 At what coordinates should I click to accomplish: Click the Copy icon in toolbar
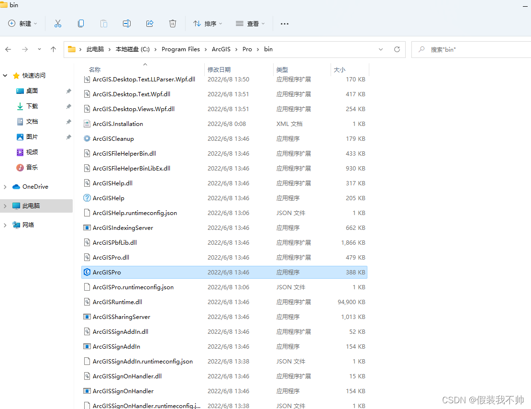coord(80,23)
